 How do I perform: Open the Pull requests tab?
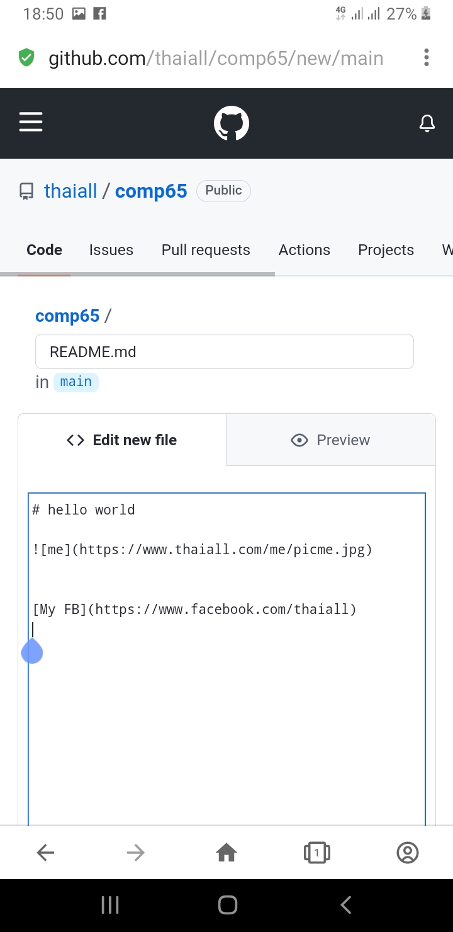tap(206, 250)
